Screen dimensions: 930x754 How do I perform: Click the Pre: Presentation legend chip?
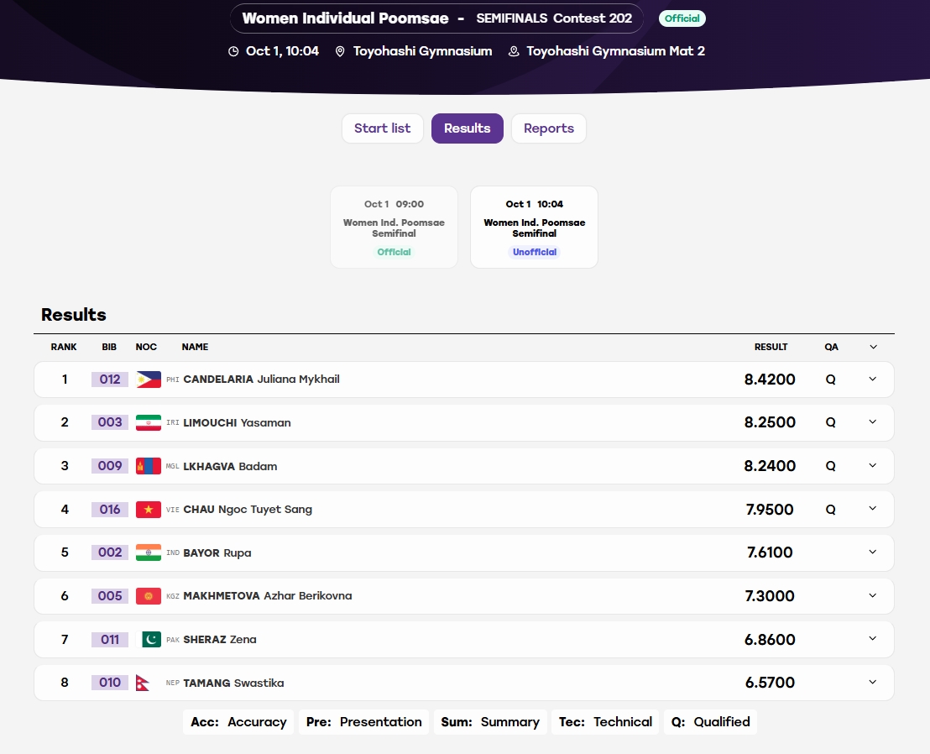(363, 722)
